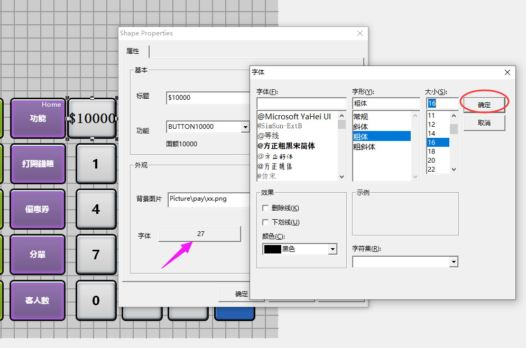The width and height of the screenshot is (526, 348).
Task: Toggle the 下划线 underline checkbox
Action: 265,222
